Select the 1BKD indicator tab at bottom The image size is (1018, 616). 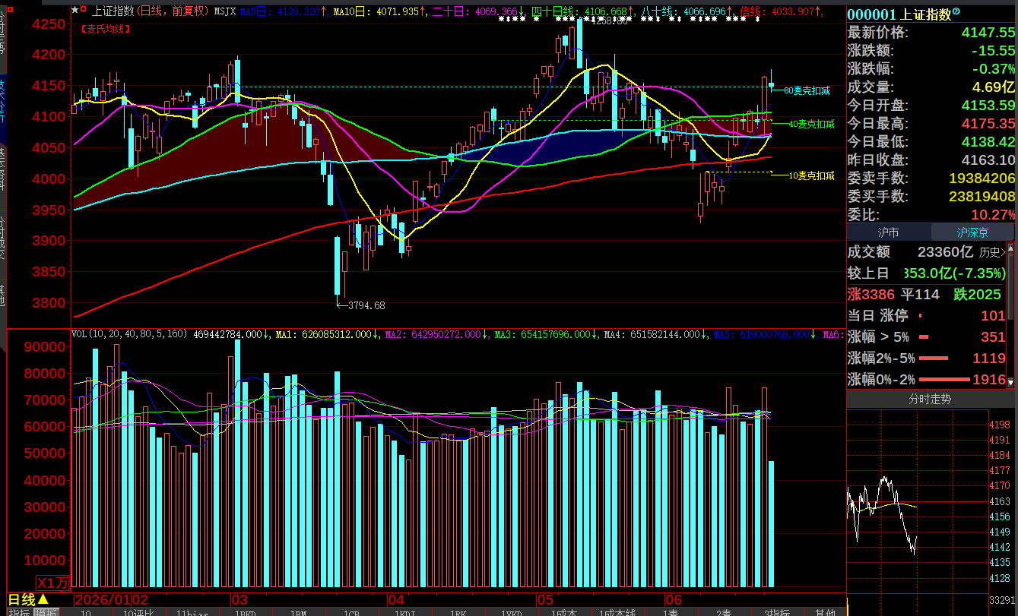245,612
